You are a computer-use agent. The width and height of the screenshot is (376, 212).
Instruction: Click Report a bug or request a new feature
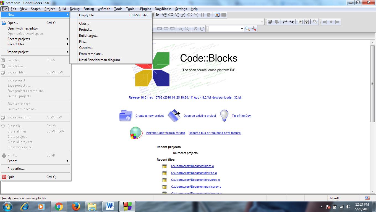215,133
